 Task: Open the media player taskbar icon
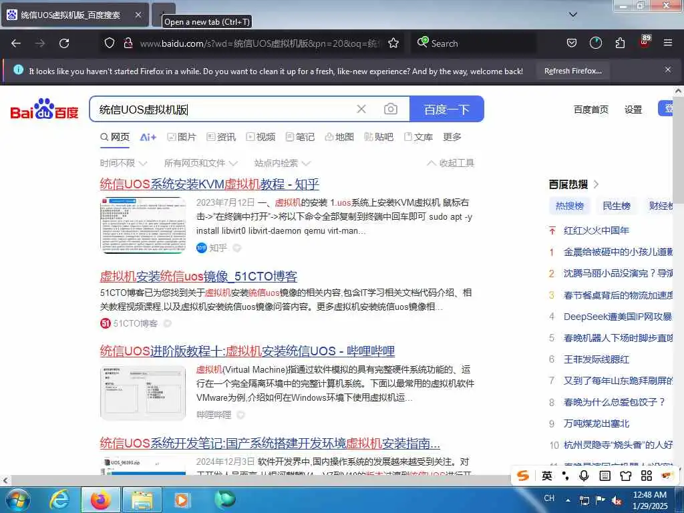coord(182,500)
